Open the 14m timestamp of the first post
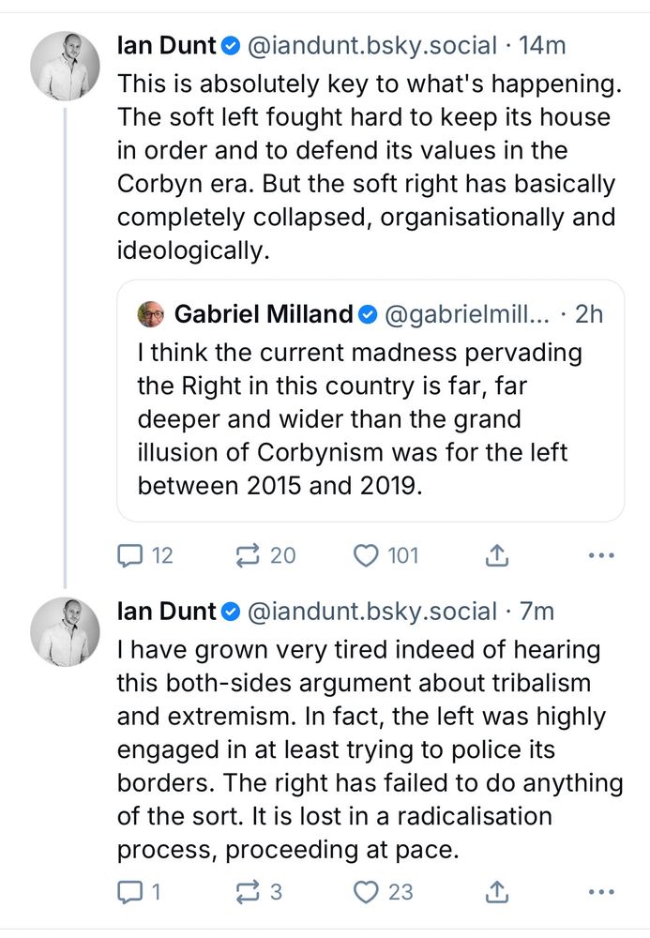The width and height of the screenshot is (650, 938). pos(543,45)
